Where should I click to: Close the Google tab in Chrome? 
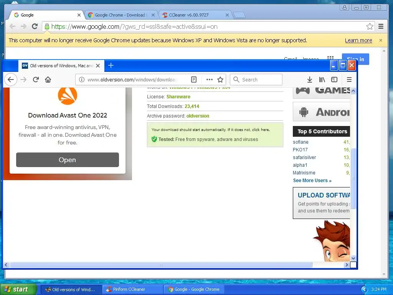(79, 15)
